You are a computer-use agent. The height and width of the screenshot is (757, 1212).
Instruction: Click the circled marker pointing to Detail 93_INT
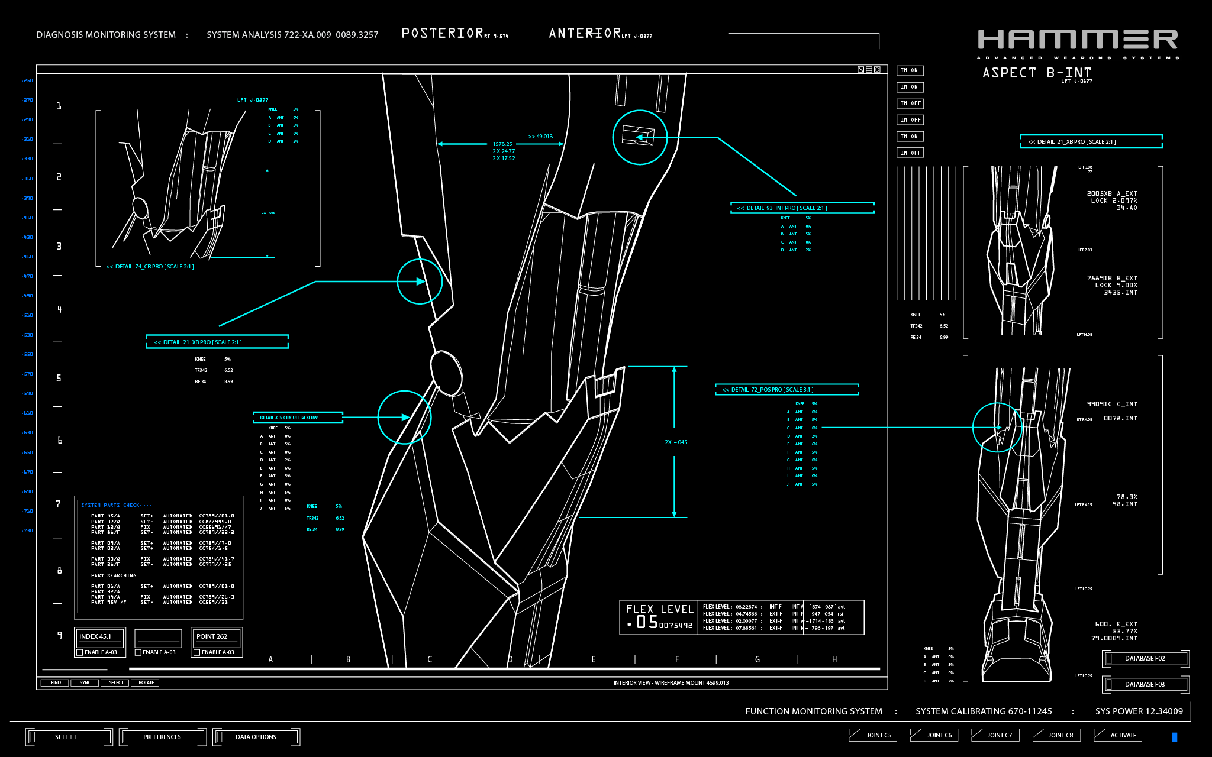639,137
